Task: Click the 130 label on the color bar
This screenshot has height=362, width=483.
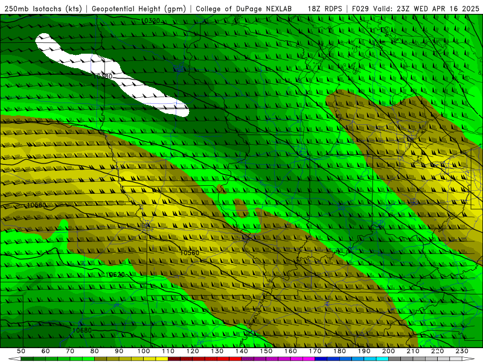Action: (x=217, y=351)
